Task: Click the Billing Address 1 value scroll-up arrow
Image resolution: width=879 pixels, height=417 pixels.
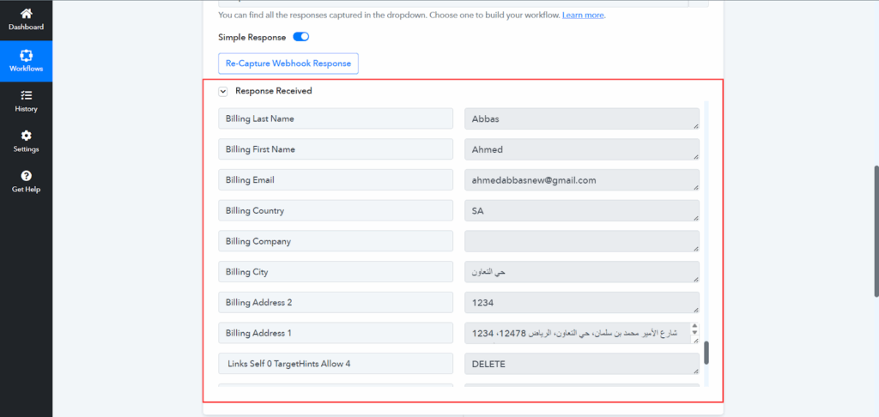Action: pos(695,326)
